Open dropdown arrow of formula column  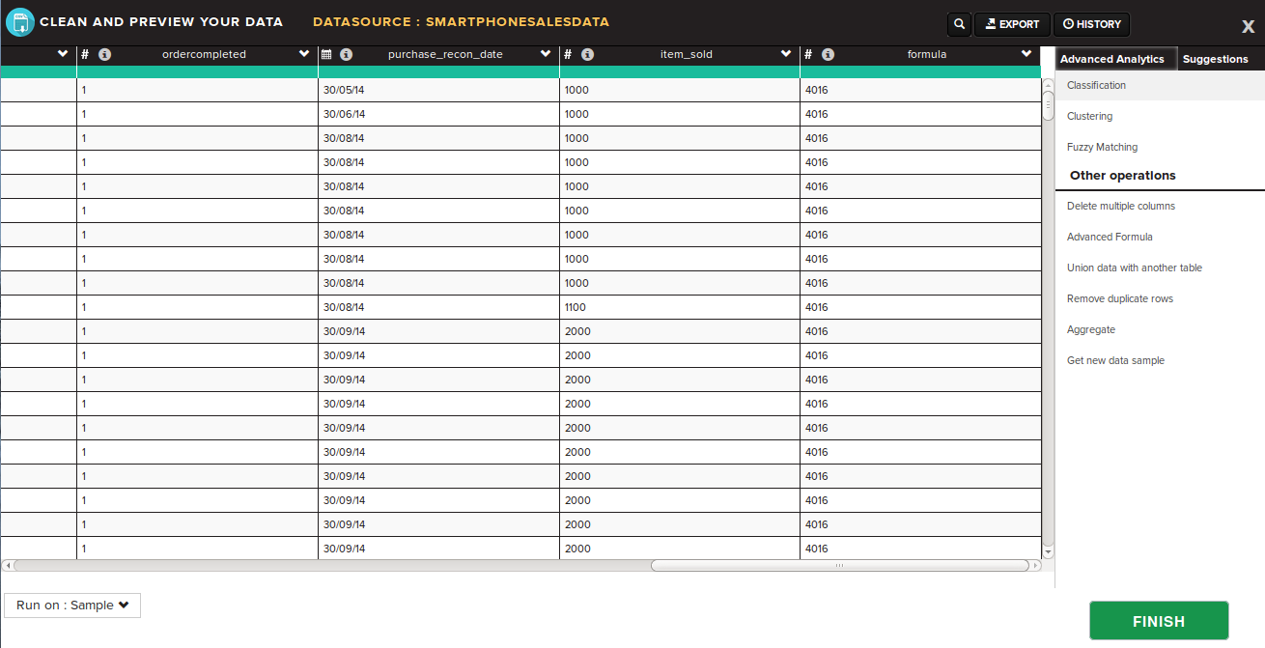click(x=1027, y=54)
